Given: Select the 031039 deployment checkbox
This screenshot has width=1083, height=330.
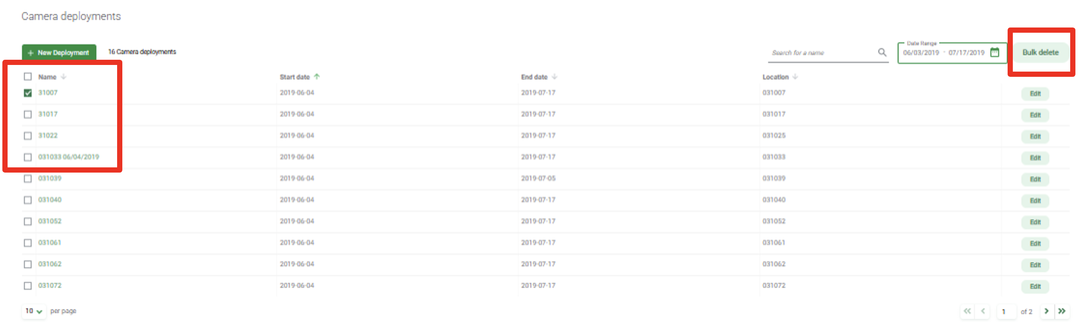Looking at the screenshot, I should 28,179.
